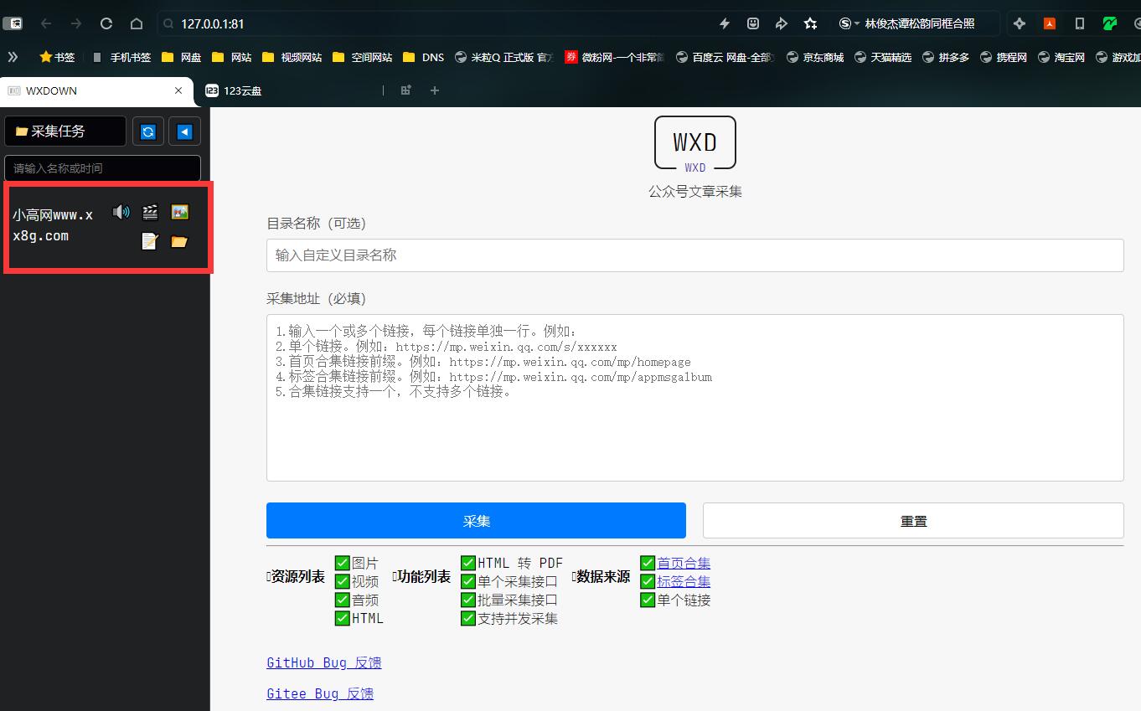The image size is (1141, 711).
Task: Toggle the HTML 转 PDF checkbox
Action: pyautogui.click(x=468, y=563)
